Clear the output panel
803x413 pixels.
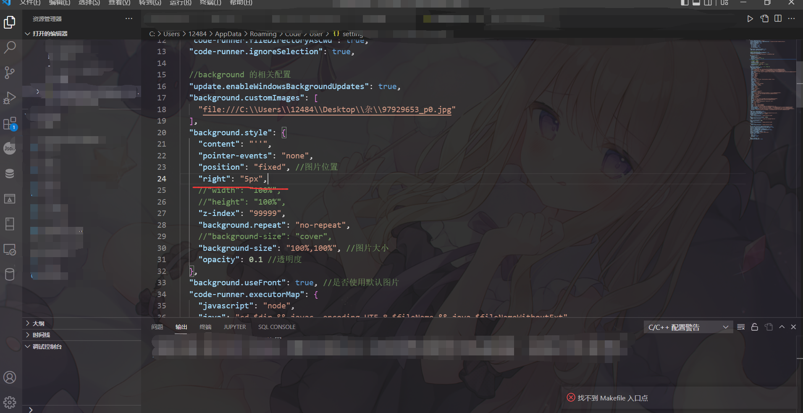coord(741,327)
